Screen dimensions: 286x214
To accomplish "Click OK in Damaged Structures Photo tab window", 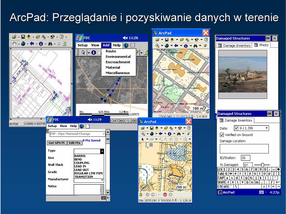I will tap(268, 38).
